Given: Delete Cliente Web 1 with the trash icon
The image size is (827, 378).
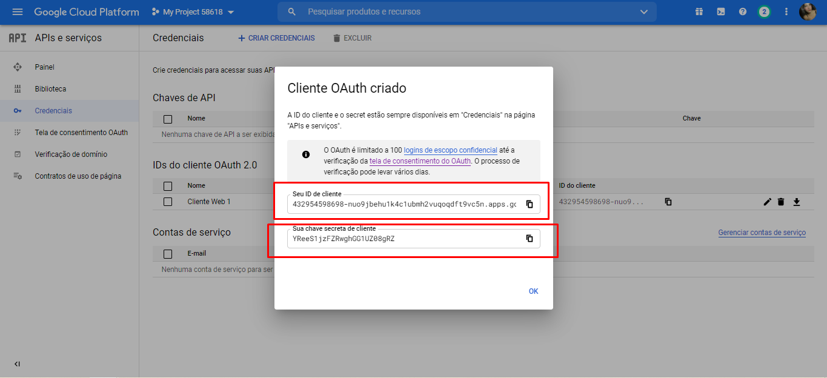Looking at the screenshot, I should pyautogui.click(x=781, y=202).
